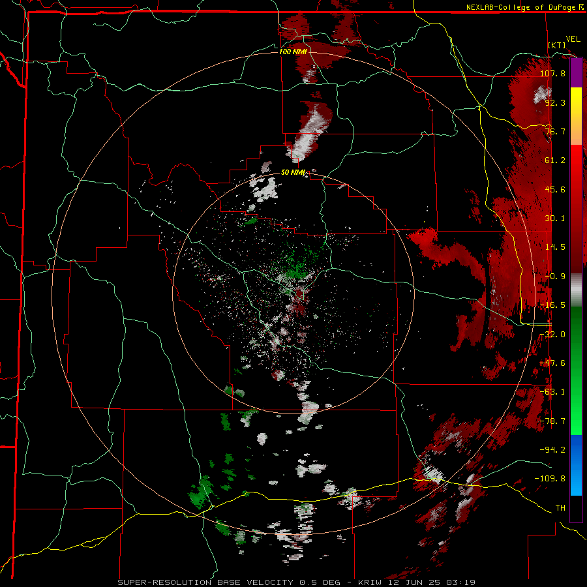Click the VEL legend title
The image size is (587, 587).
573,39
